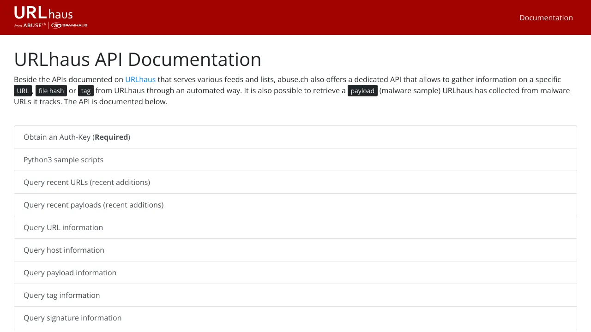Expand Query tag information section
This screenshot has width=591, height=332.
pyautogui.click(x=295, y=295)
